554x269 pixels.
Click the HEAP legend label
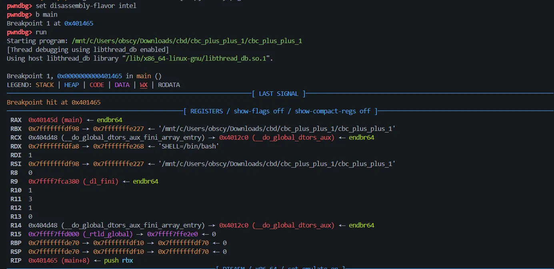click(72, 85)
